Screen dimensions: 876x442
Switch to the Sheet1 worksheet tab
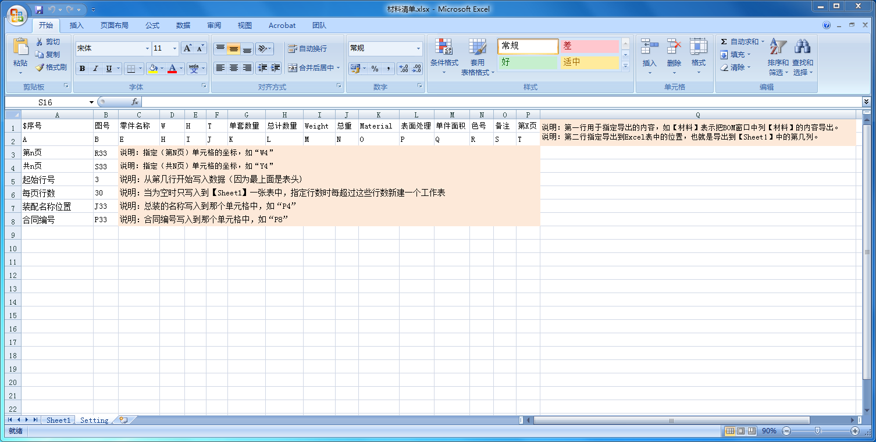click(x=58, y=420)
